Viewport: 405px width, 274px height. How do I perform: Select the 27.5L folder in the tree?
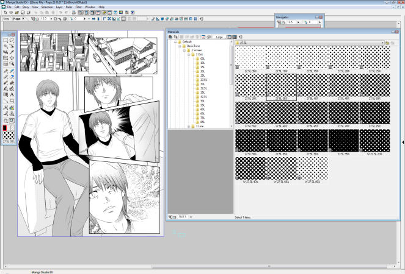(202, 80)
